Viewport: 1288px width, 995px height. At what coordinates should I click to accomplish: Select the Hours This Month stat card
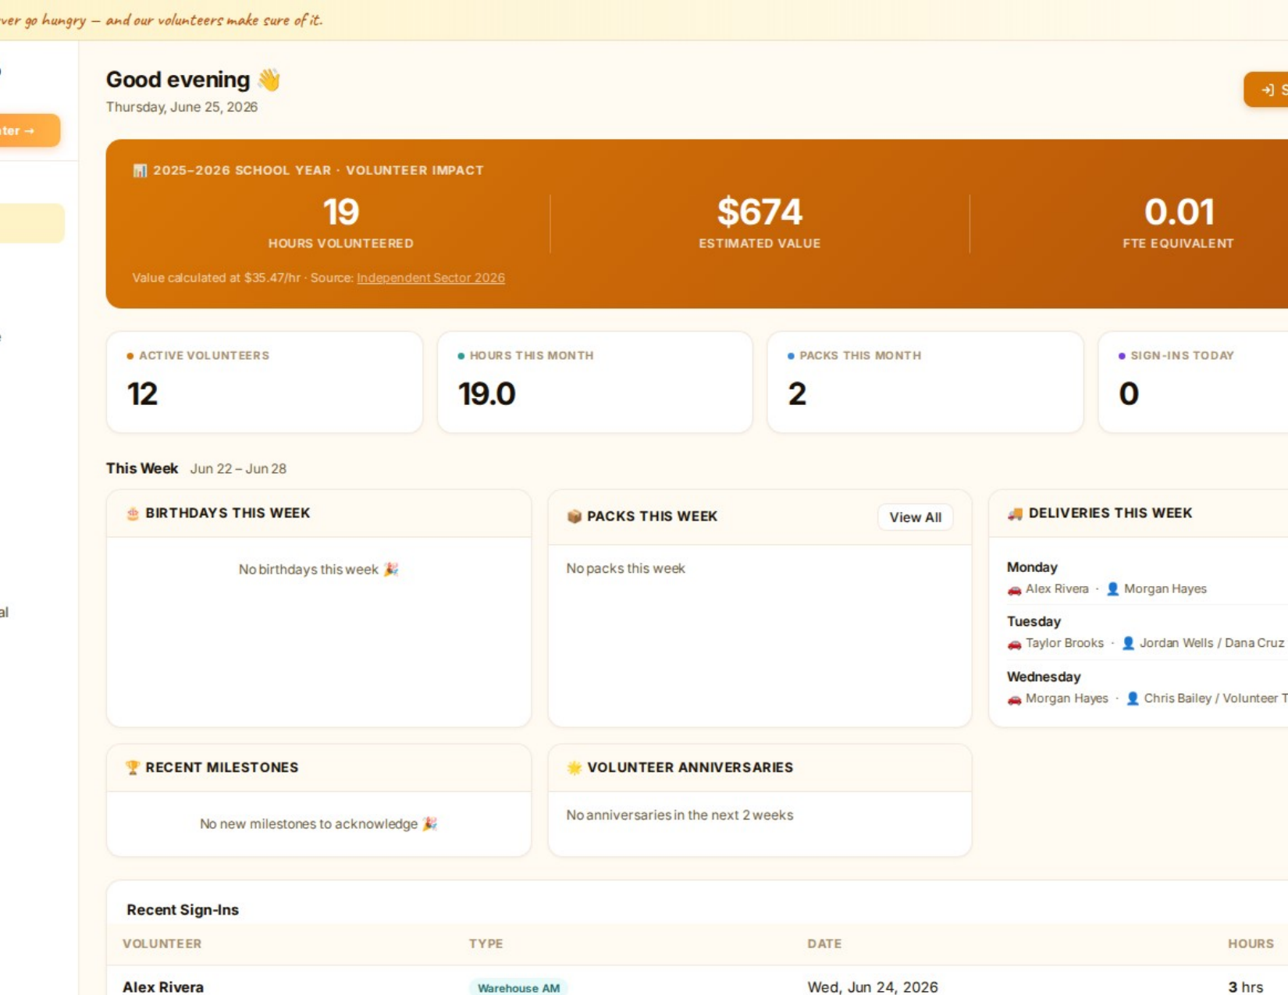point(595,382)
